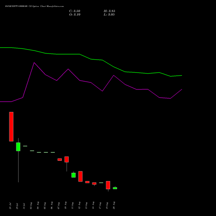Click the 28 Jul date label

[10, 206]
